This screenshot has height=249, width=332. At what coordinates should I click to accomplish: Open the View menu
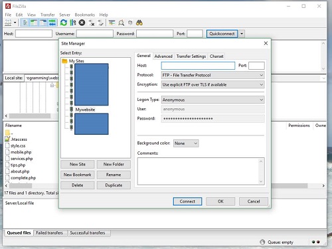pos(31,15)
